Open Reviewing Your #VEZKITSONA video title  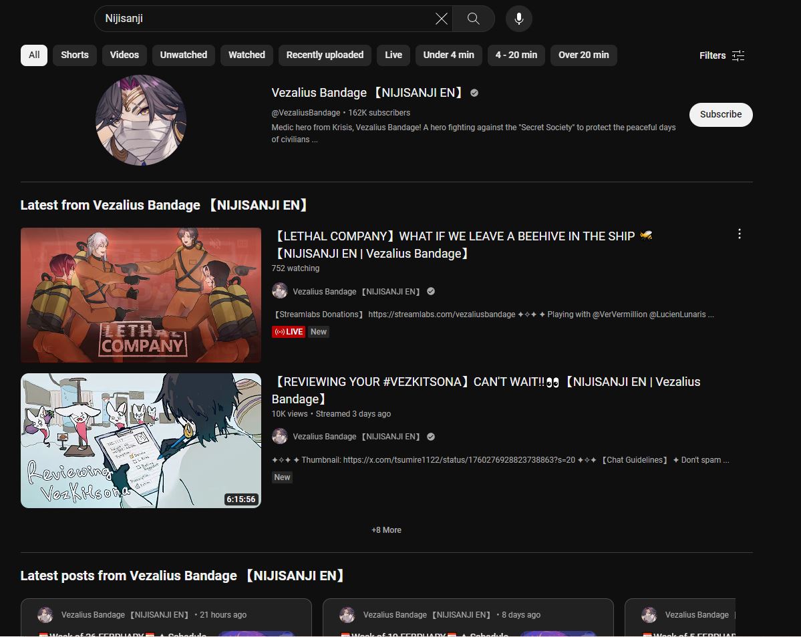coord(486,391)
